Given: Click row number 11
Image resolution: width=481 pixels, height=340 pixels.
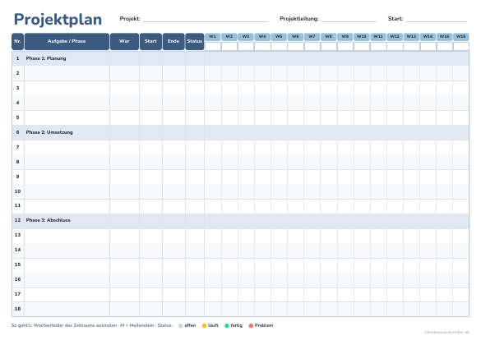Looking at the screenshot, I should tap(18, 205).
